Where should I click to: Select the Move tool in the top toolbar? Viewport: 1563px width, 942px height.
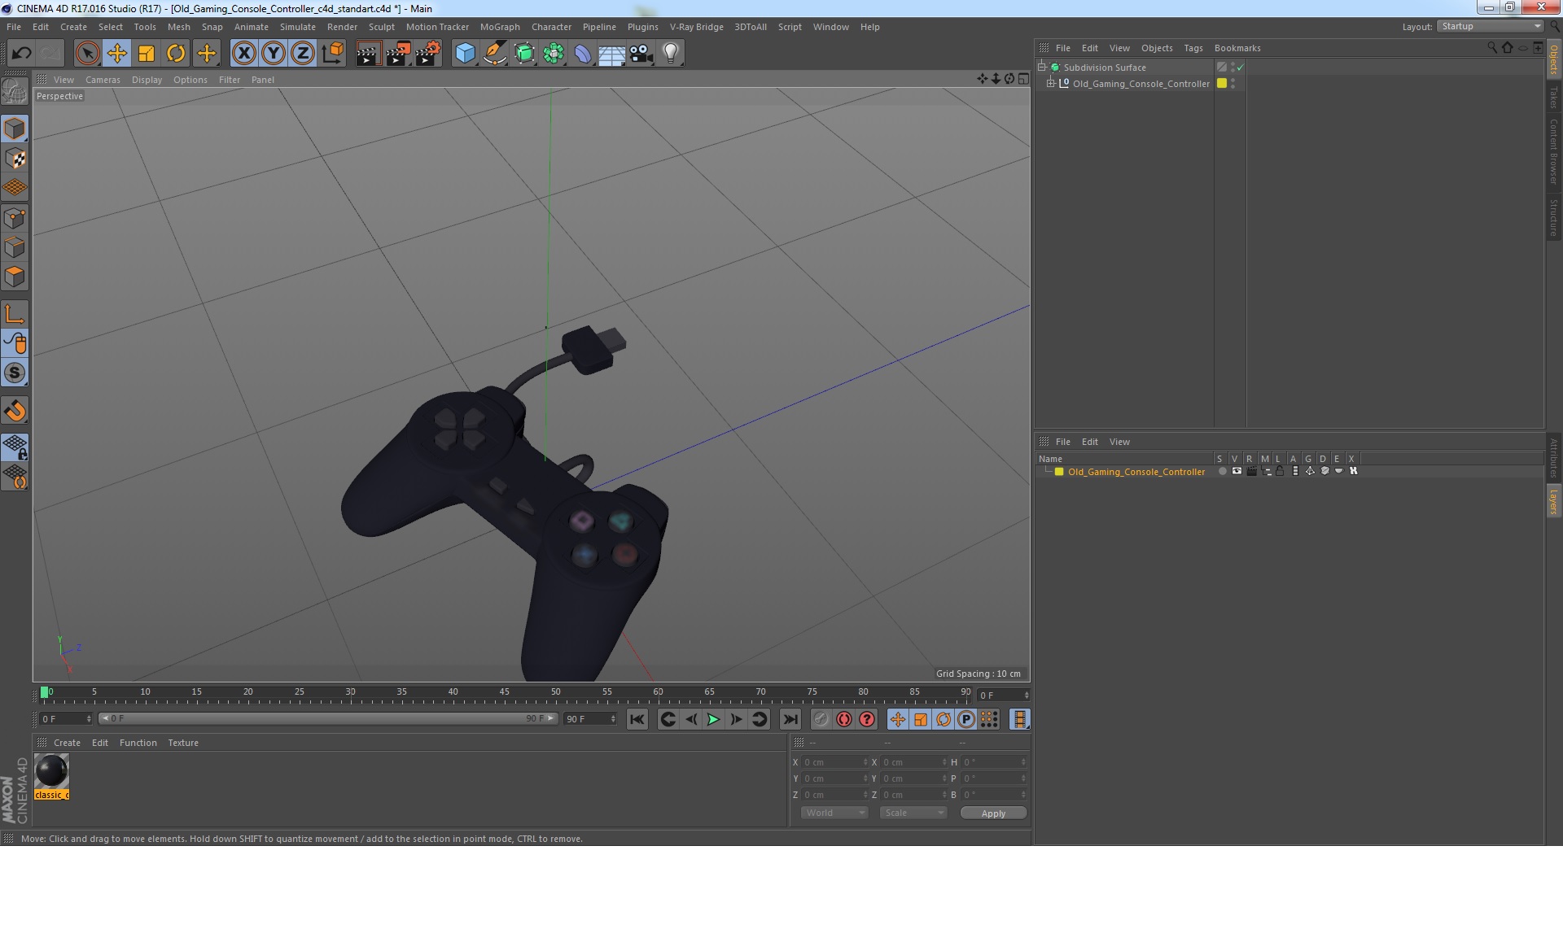tap(116, 54)
